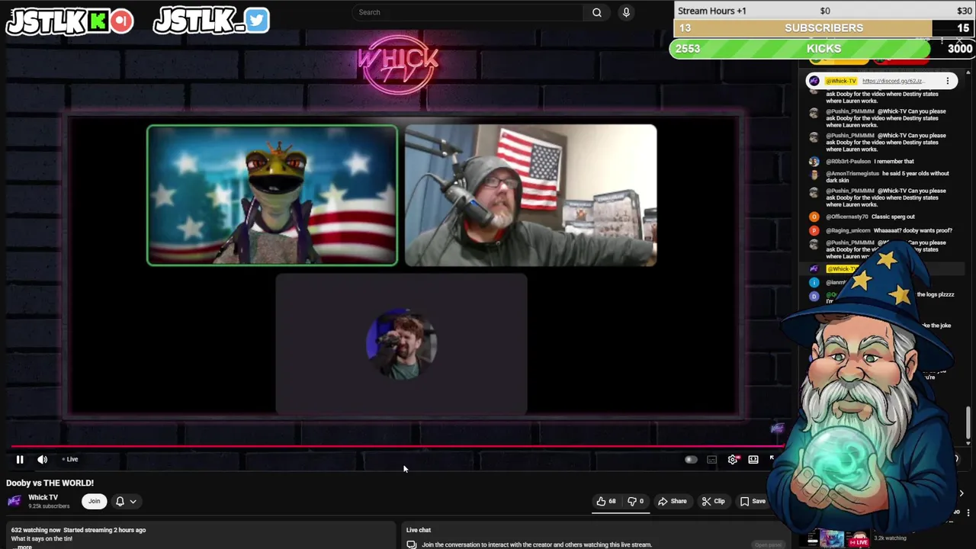This screenshot has height=549, width=976.
Task: Expand the notification bell dropdown chevron
Action: 133,501
